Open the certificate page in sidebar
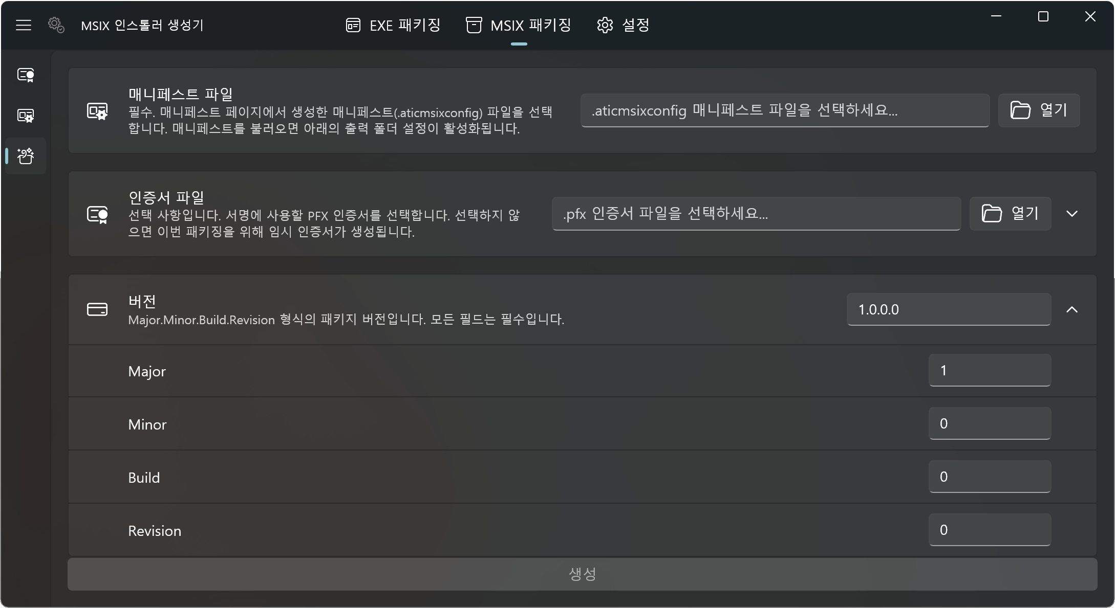The height and width of the screenshot is (608, 1115). point(26,75)
